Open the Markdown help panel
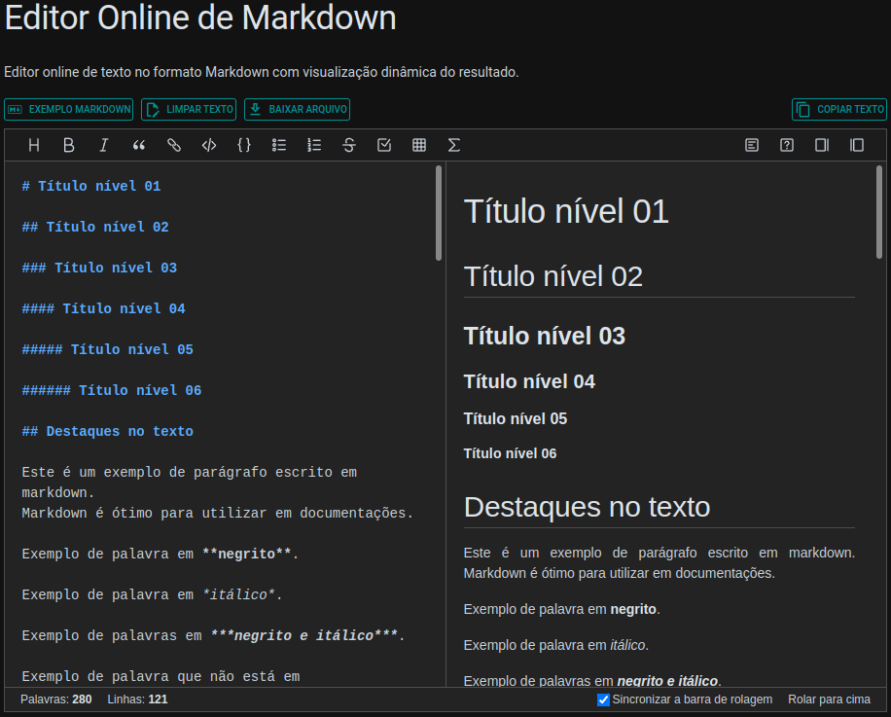Viewport: 891px width, 717px height. click(786, 144)
